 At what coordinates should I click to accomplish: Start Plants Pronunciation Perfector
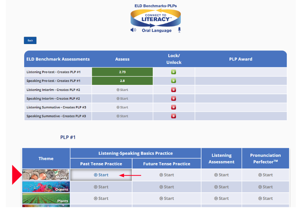[x=265, y=198]
